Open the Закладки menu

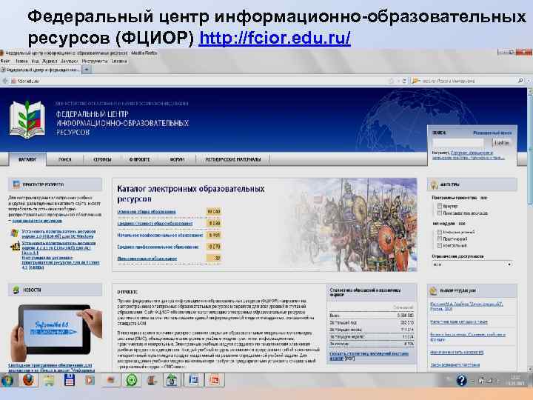[70, 61]
